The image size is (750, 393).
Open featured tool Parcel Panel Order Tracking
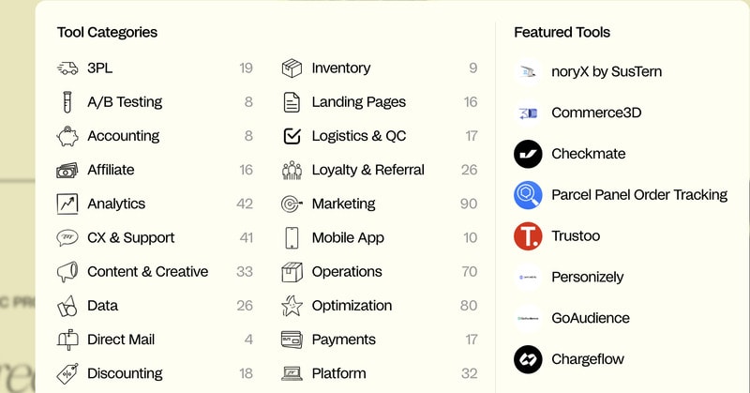(638, 195)
